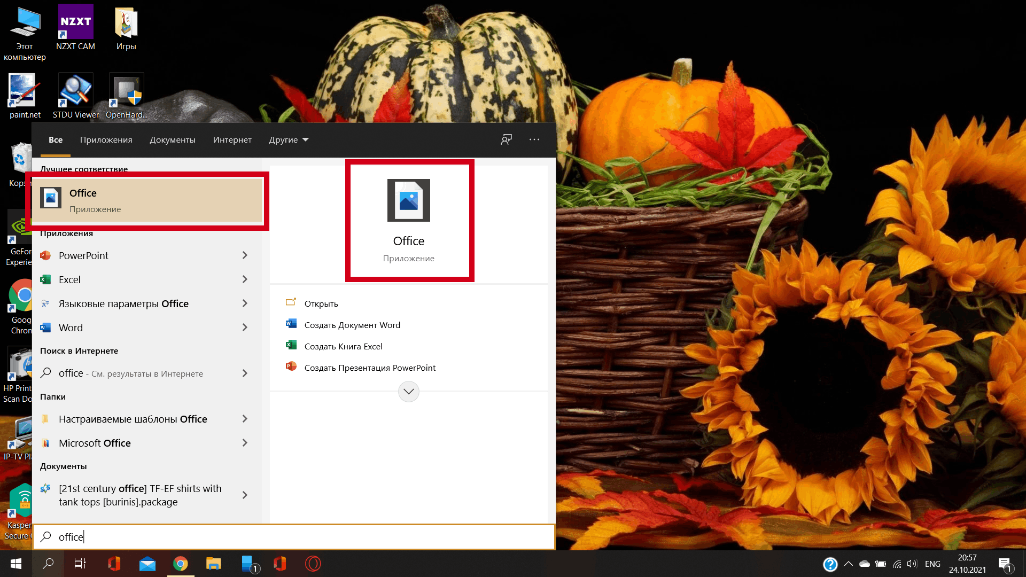1026x577 pixels.
Task: Open second Office icon near Opera
Action: 280,564
